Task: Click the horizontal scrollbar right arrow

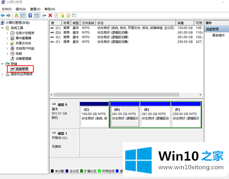Action: [x=201, y=95]
